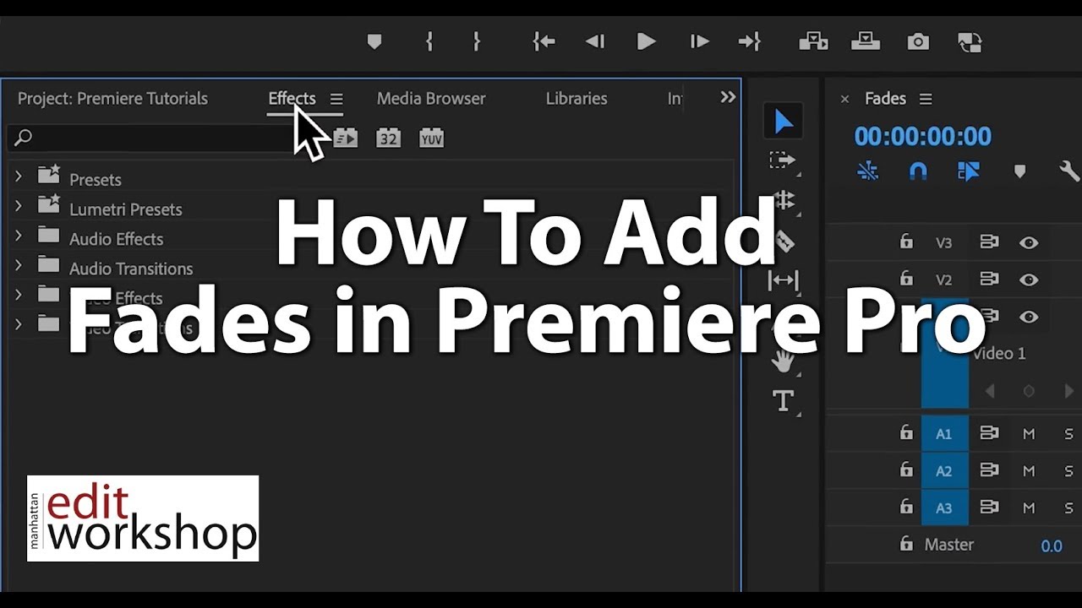Screen dimensions: 1082x608
Task: Target the A1 audio track
Action: [944, 433]
